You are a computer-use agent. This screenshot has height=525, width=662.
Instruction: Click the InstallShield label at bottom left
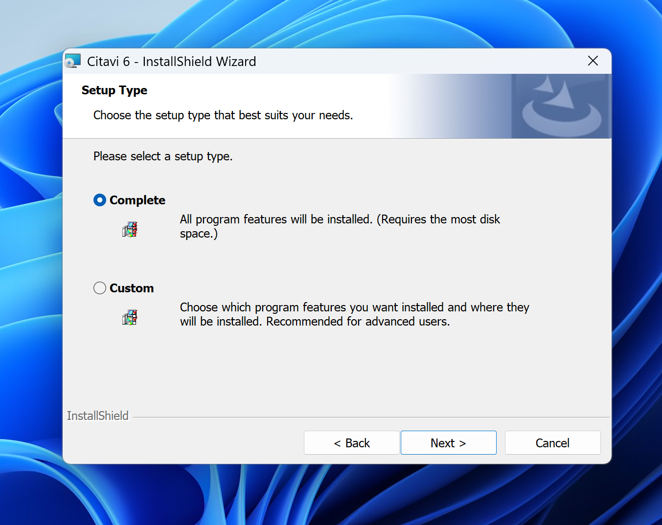click(98, 416)
